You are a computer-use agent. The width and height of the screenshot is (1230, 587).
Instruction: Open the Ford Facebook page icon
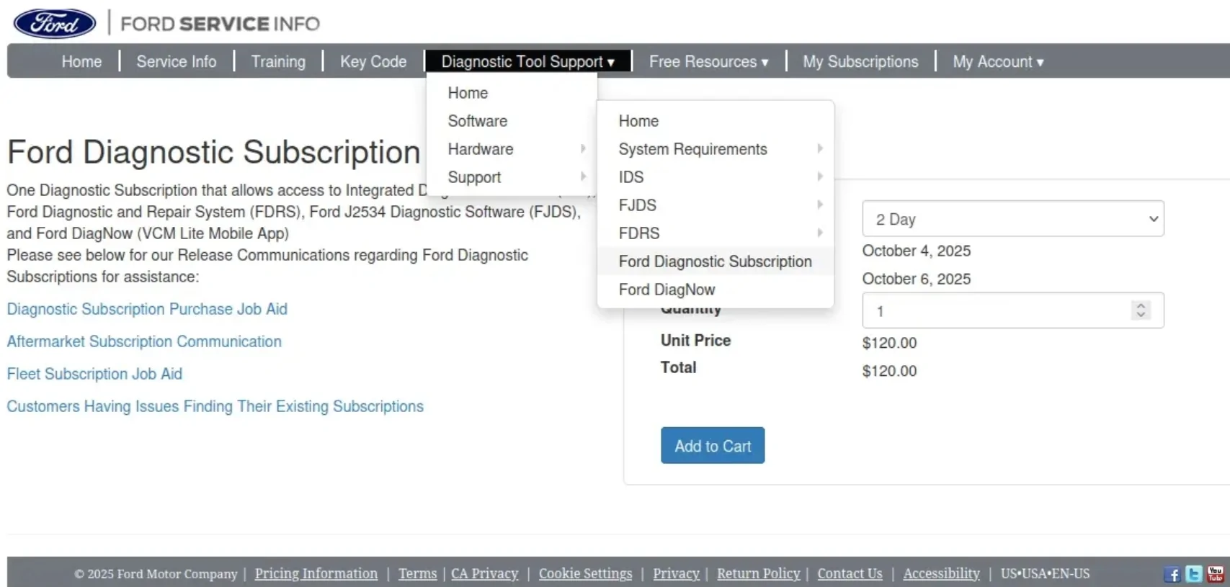1172,574
